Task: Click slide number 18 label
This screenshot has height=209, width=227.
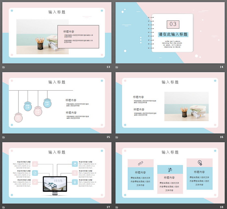Action: pos(221,207)
